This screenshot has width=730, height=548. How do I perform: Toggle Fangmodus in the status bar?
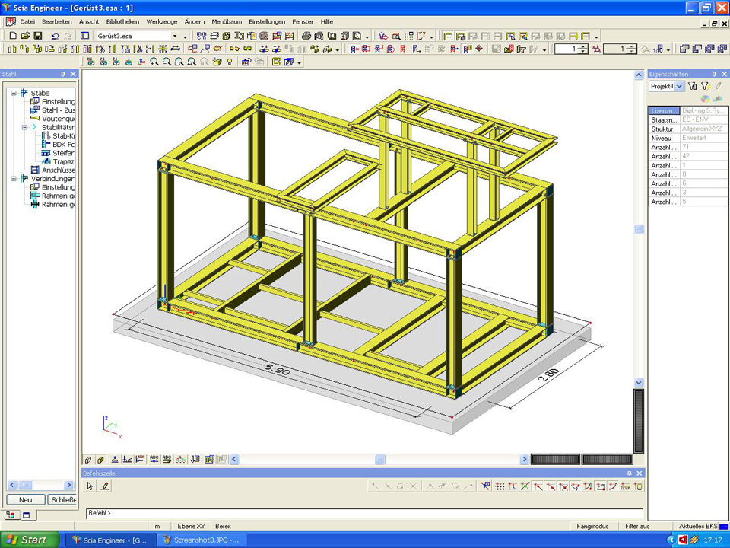592,526
